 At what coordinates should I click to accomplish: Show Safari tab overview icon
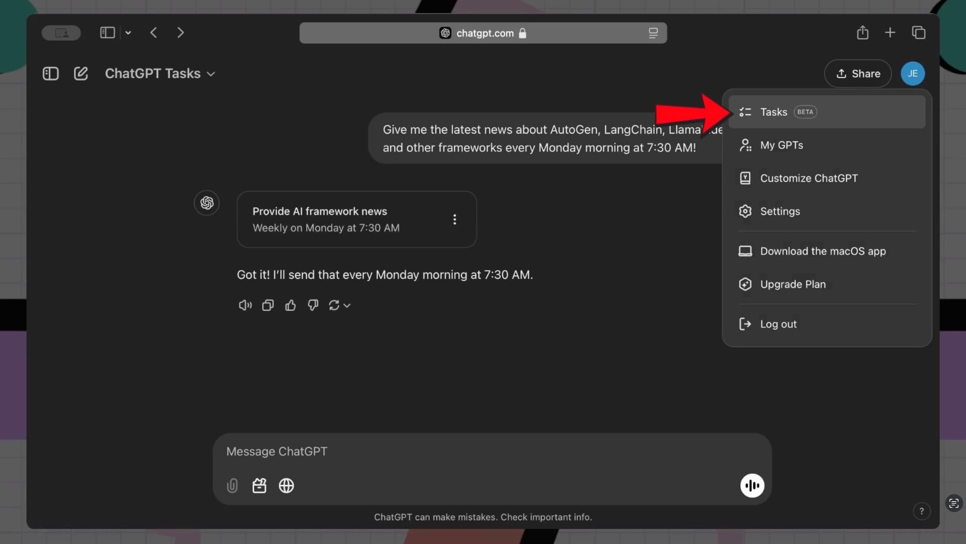click(x=919, y=32)
